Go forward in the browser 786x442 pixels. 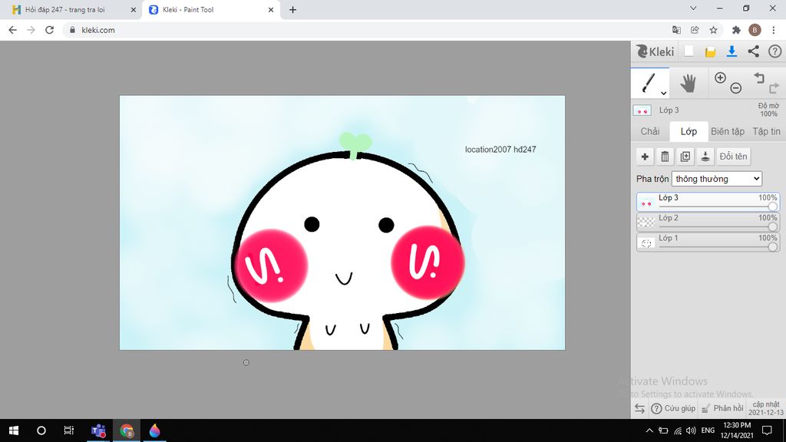pyautogui.click(x=31, y=30)
